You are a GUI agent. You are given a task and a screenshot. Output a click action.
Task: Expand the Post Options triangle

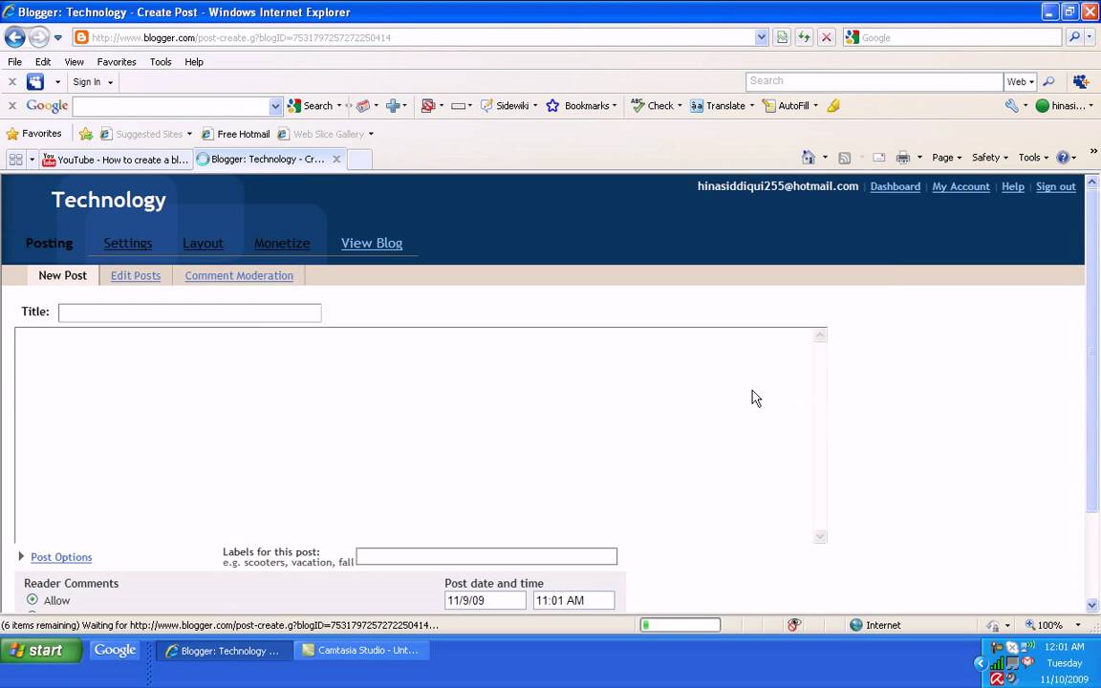click(21, 556)
